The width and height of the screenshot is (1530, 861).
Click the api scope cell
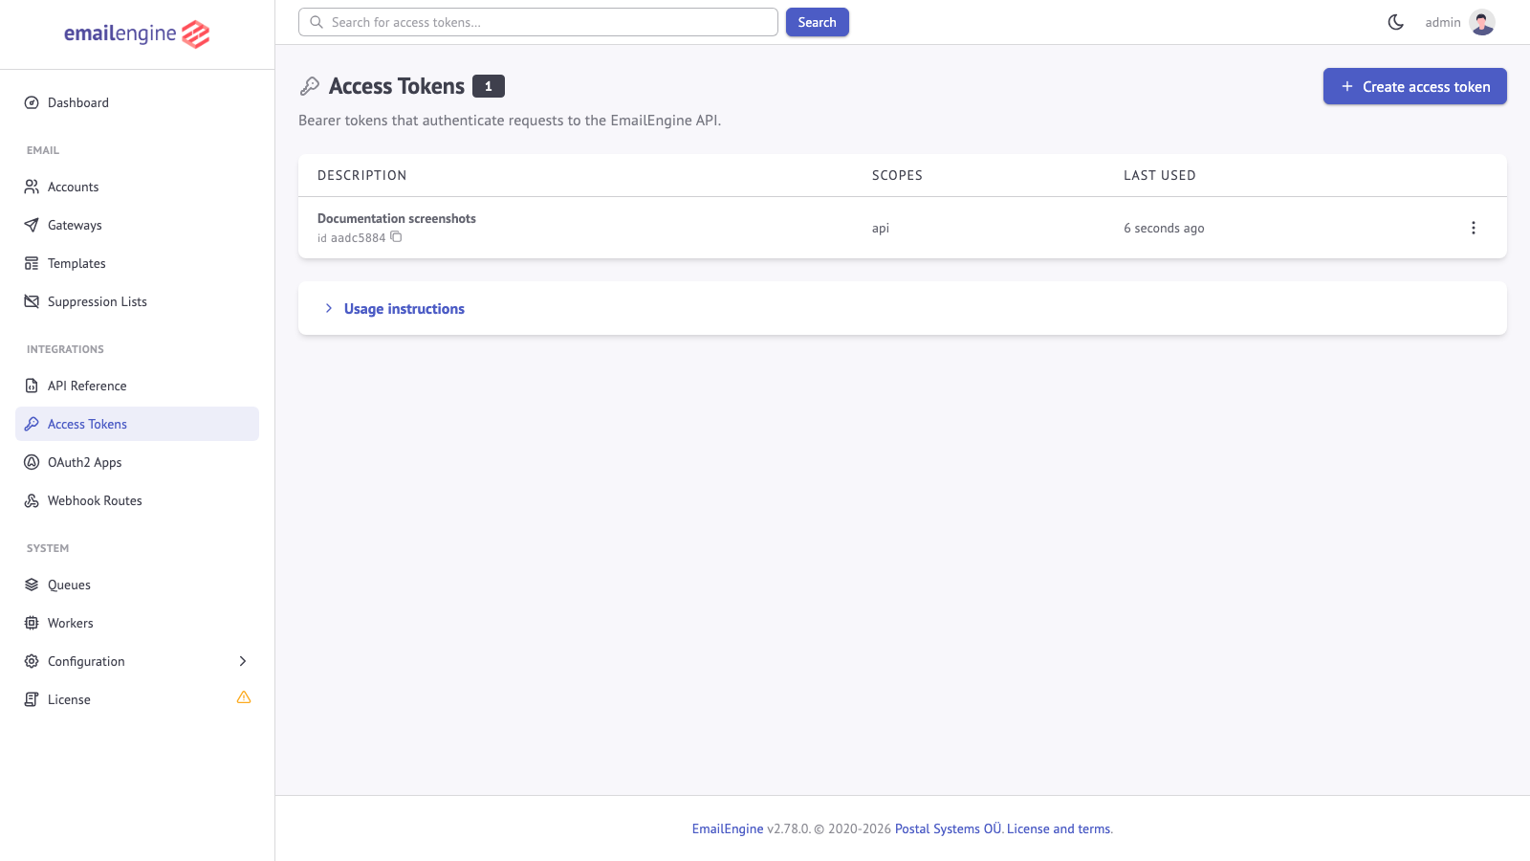coord(881,228)
